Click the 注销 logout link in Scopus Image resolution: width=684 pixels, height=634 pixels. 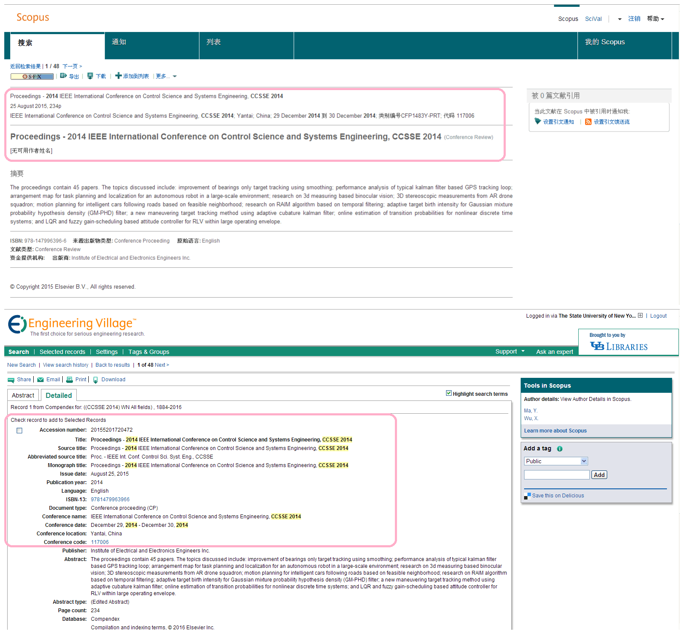pos(634,19)
